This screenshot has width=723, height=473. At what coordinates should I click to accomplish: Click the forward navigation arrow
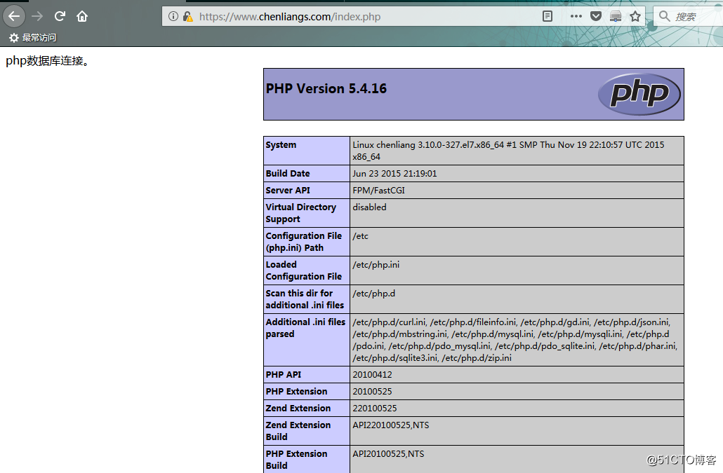coord(37,17)
